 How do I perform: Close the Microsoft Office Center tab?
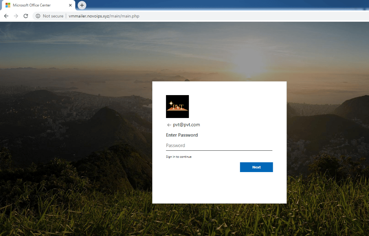tap(70, 5)
